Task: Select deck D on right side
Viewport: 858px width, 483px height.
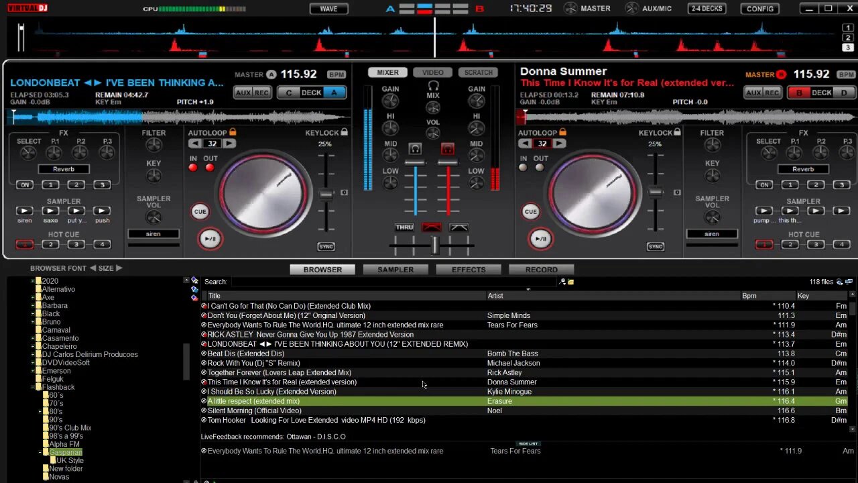Action: 844,93
